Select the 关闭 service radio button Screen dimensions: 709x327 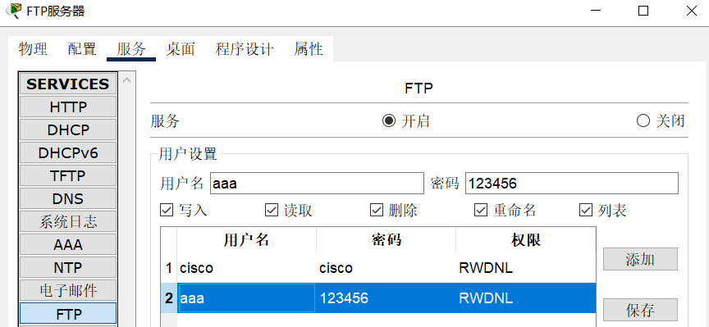point(643,120)
